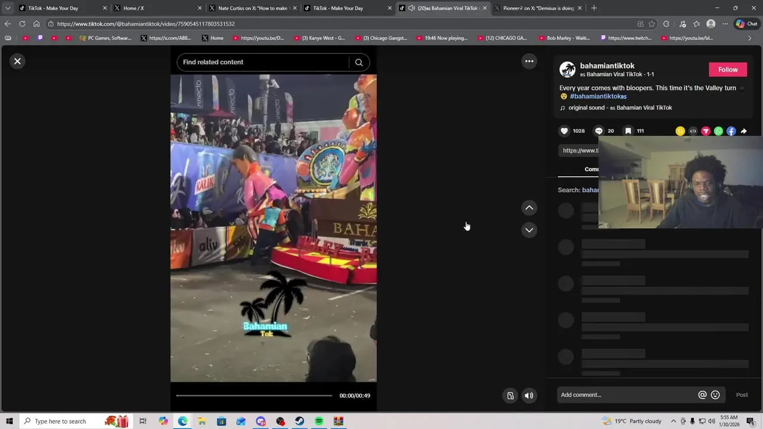Click the red send-to-friends icon

tap(706, 131)
